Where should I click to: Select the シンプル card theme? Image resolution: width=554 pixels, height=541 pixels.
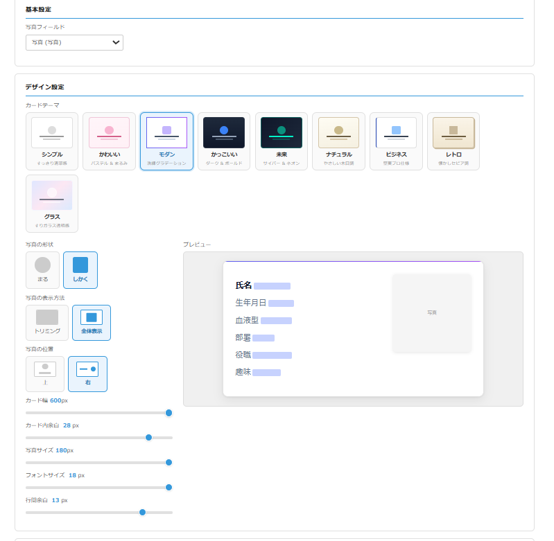(52, 141)
